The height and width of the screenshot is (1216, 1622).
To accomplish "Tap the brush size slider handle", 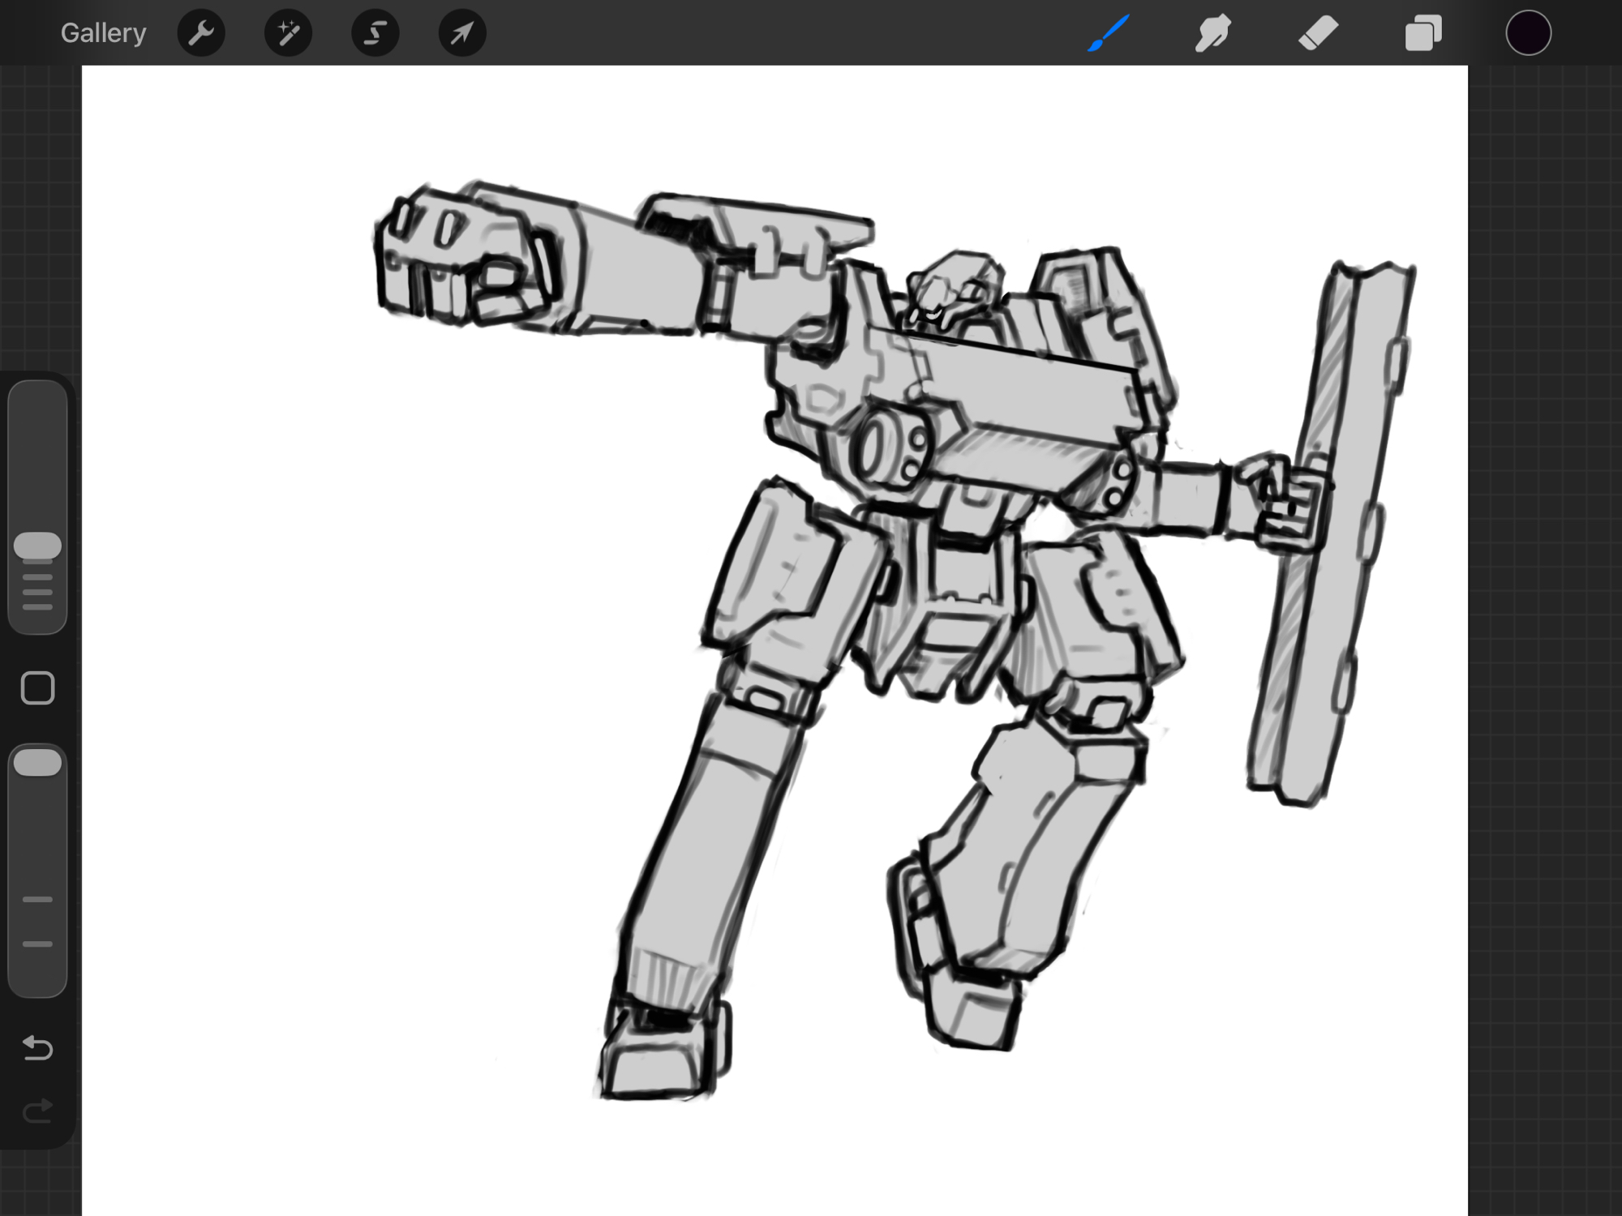I will [37, 546].
